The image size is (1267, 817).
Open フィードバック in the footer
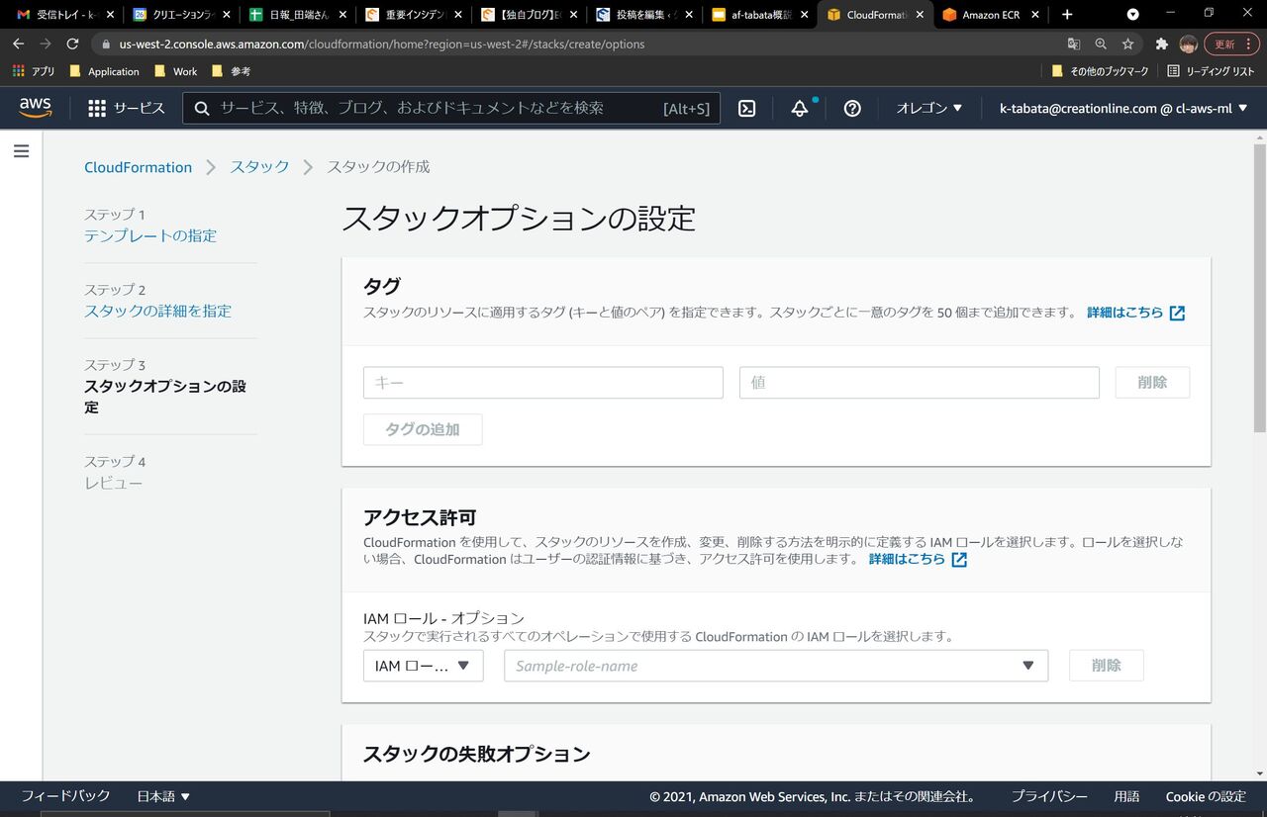coord(65,796)
